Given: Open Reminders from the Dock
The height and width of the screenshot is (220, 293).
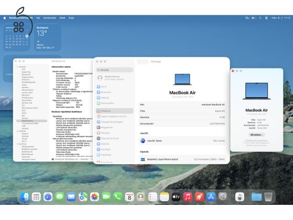Looking at the screenshot, I should pos(152,197).
